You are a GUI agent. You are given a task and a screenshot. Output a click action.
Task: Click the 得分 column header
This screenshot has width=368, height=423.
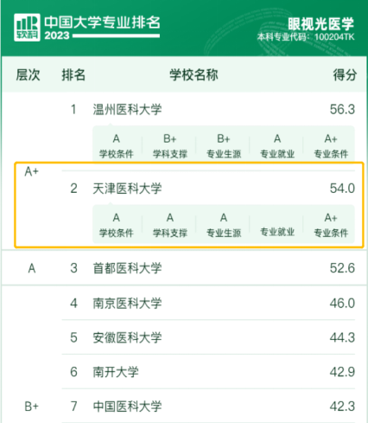click(x=345, y=75)
